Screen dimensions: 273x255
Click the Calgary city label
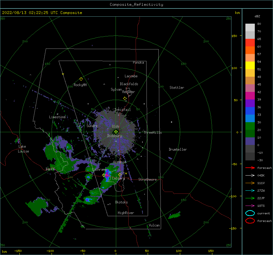coord(118,178)
